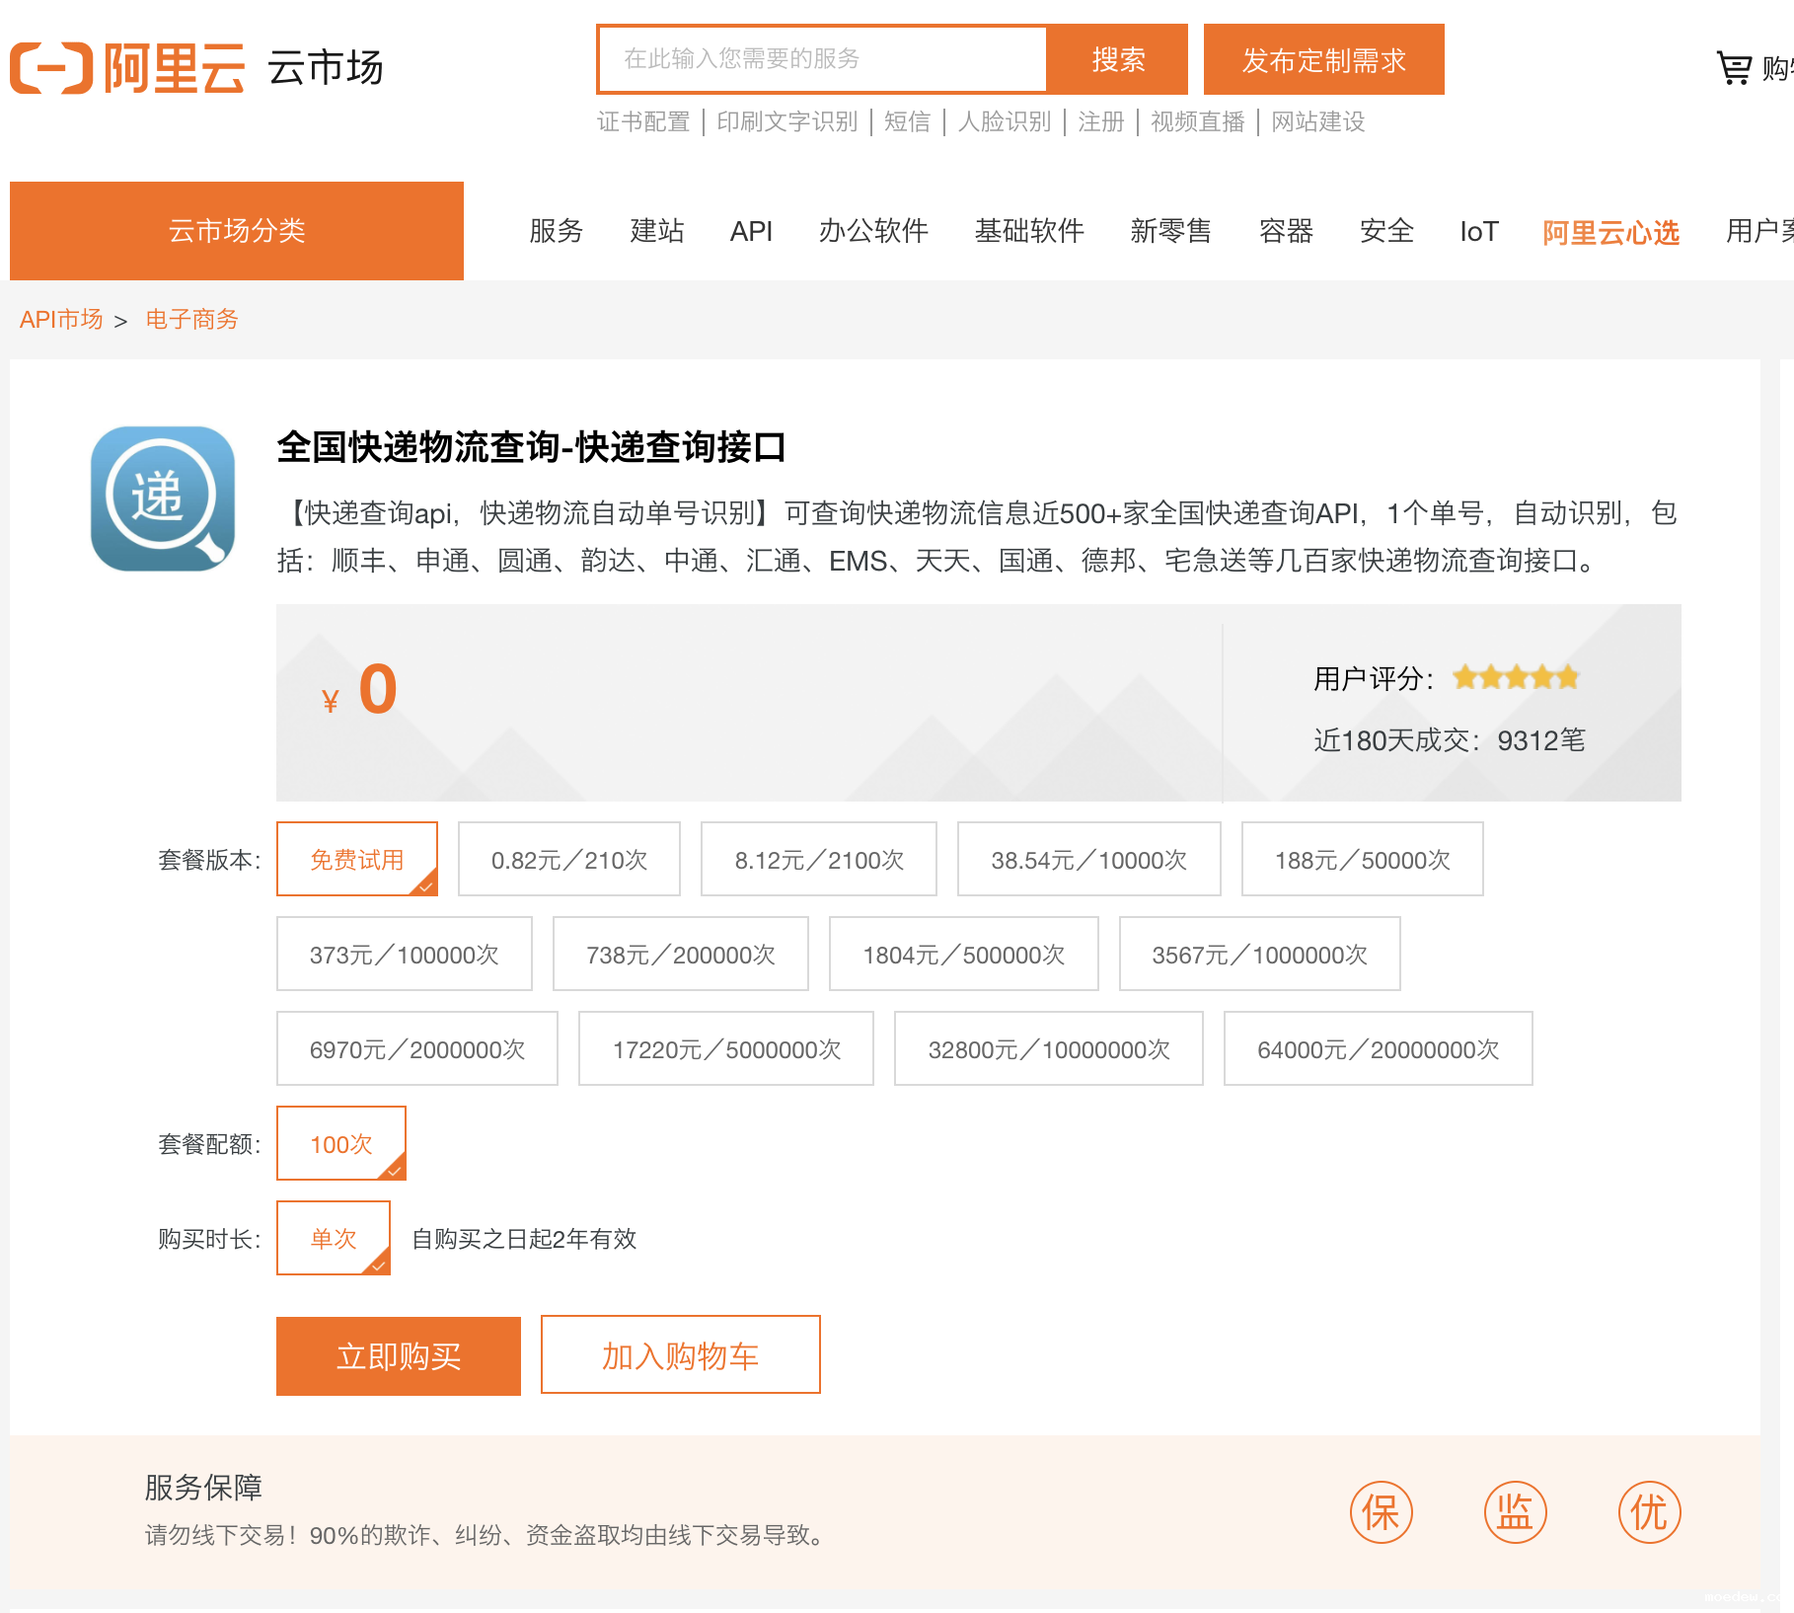Select the 0.82元/210次 package

[x=569, y=860]
